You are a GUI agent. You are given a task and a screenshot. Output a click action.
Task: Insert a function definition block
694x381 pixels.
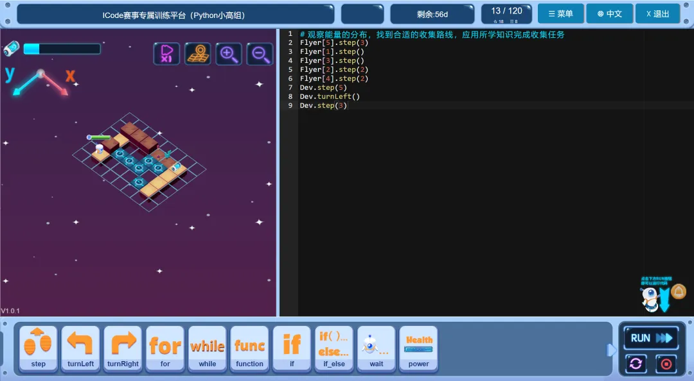[x=249, y=349]
